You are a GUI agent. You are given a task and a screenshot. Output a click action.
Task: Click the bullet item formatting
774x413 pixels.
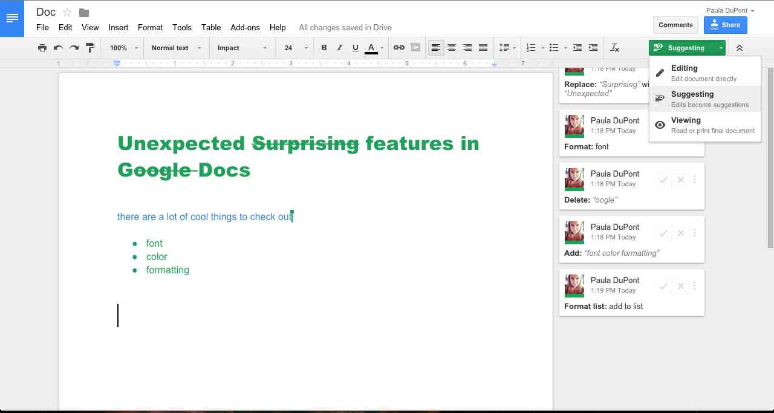pyautogui.click(x=167, y=270)
